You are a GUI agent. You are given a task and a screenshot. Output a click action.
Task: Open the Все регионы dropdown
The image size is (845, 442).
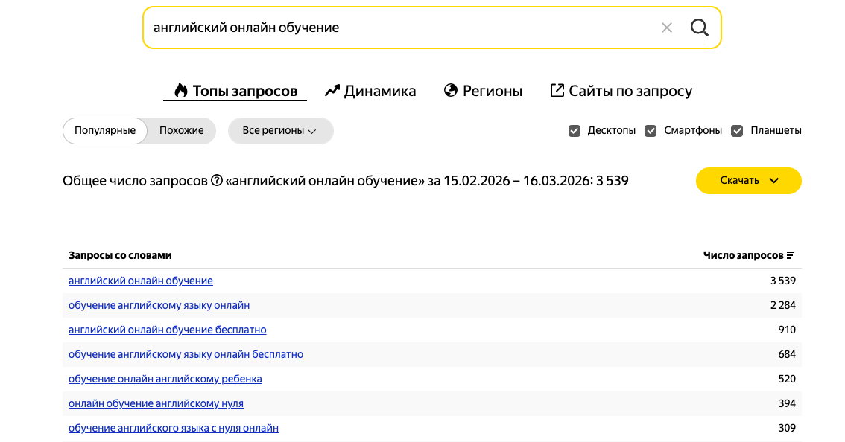tap(281, 131)
